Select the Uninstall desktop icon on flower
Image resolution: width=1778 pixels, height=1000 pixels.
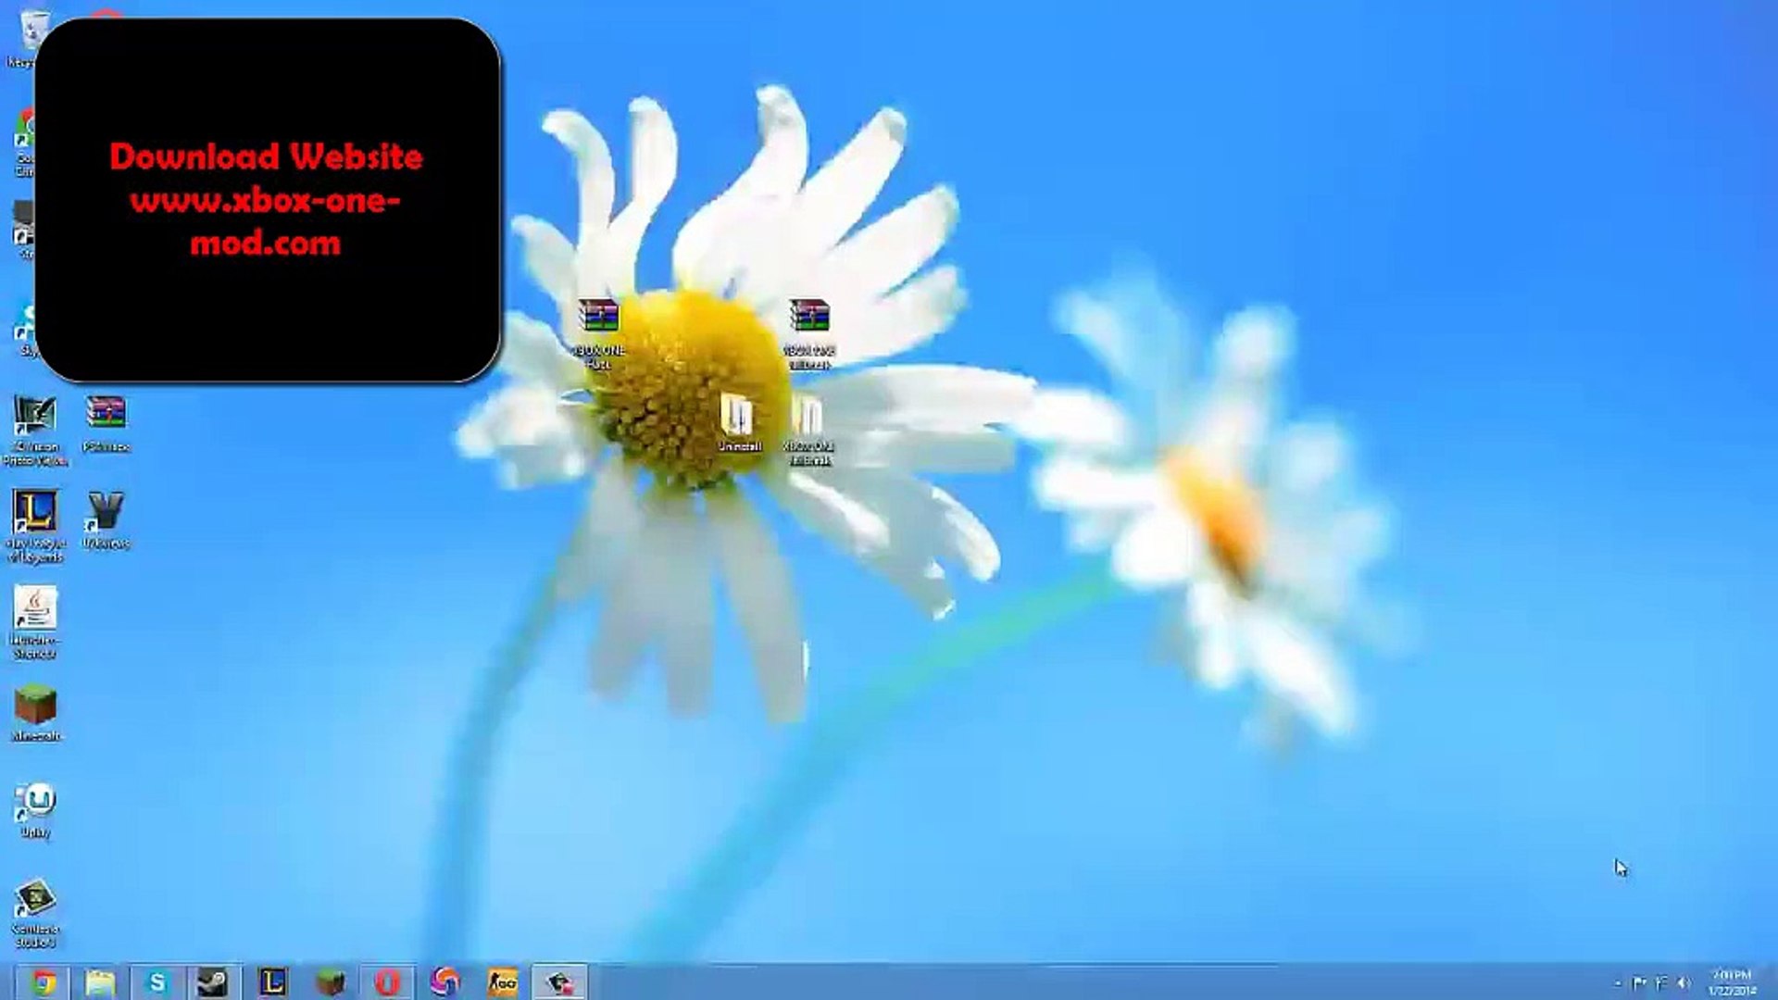coord(738,421)
